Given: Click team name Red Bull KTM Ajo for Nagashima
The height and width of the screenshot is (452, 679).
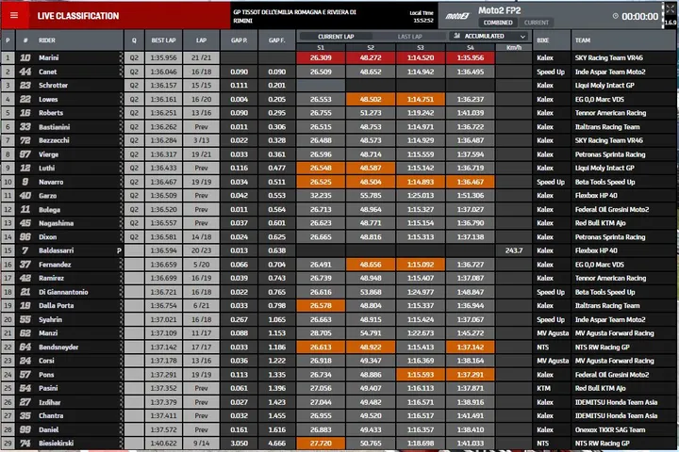Looking at the screenshot, I should [x=600, y=223].
